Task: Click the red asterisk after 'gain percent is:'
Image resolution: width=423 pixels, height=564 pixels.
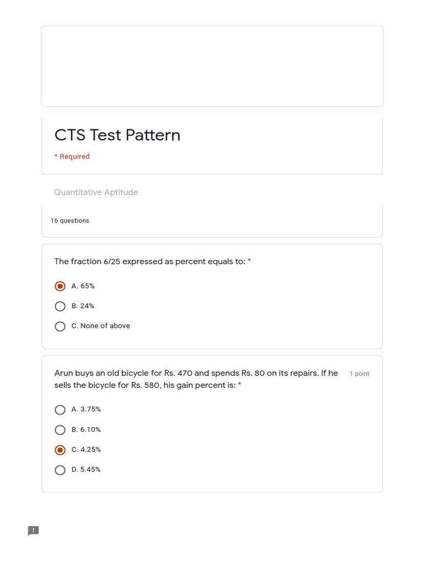Action: [240, 386]
